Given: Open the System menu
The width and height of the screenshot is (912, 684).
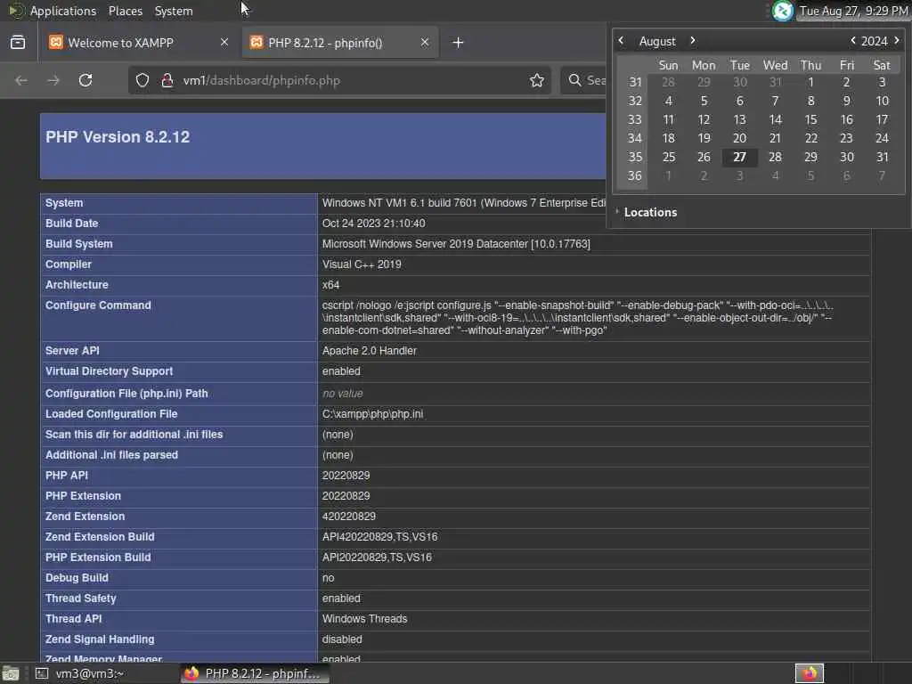Looking at the screenshot, I should [x=174, y=11].
